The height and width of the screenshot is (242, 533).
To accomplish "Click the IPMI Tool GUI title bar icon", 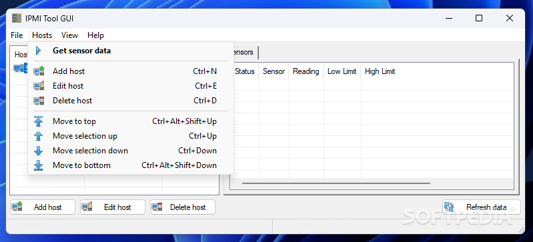I will [17, 19].
